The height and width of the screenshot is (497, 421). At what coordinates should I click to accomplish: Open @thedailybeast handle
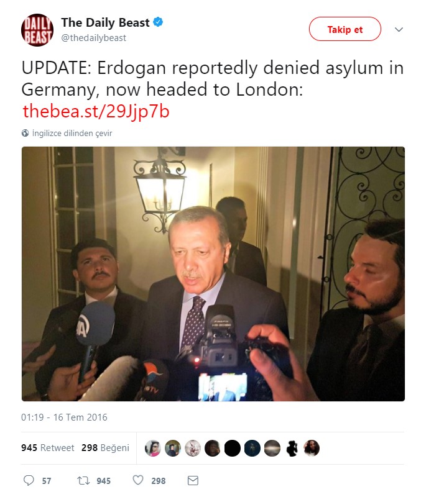(94, 38)
